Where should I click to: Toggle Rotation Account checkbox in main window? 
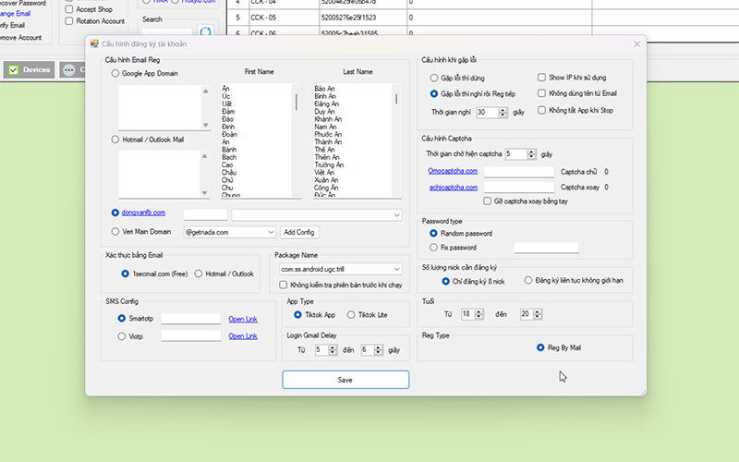(69, 20)
